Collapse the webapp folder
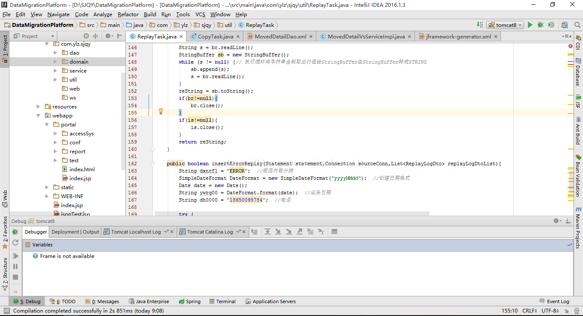The image size is (583, 316). click(38, 116)
